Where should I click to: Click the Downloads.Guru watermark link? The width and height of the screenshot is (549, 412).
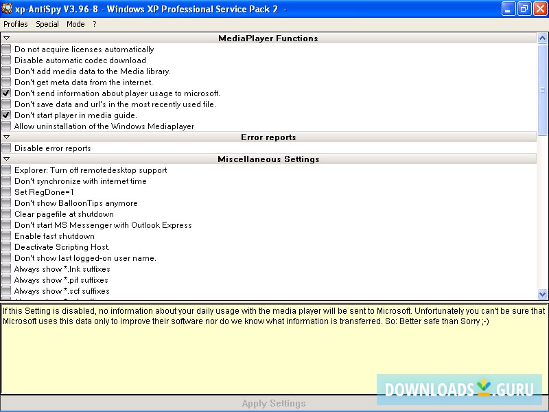coord(458,389)
